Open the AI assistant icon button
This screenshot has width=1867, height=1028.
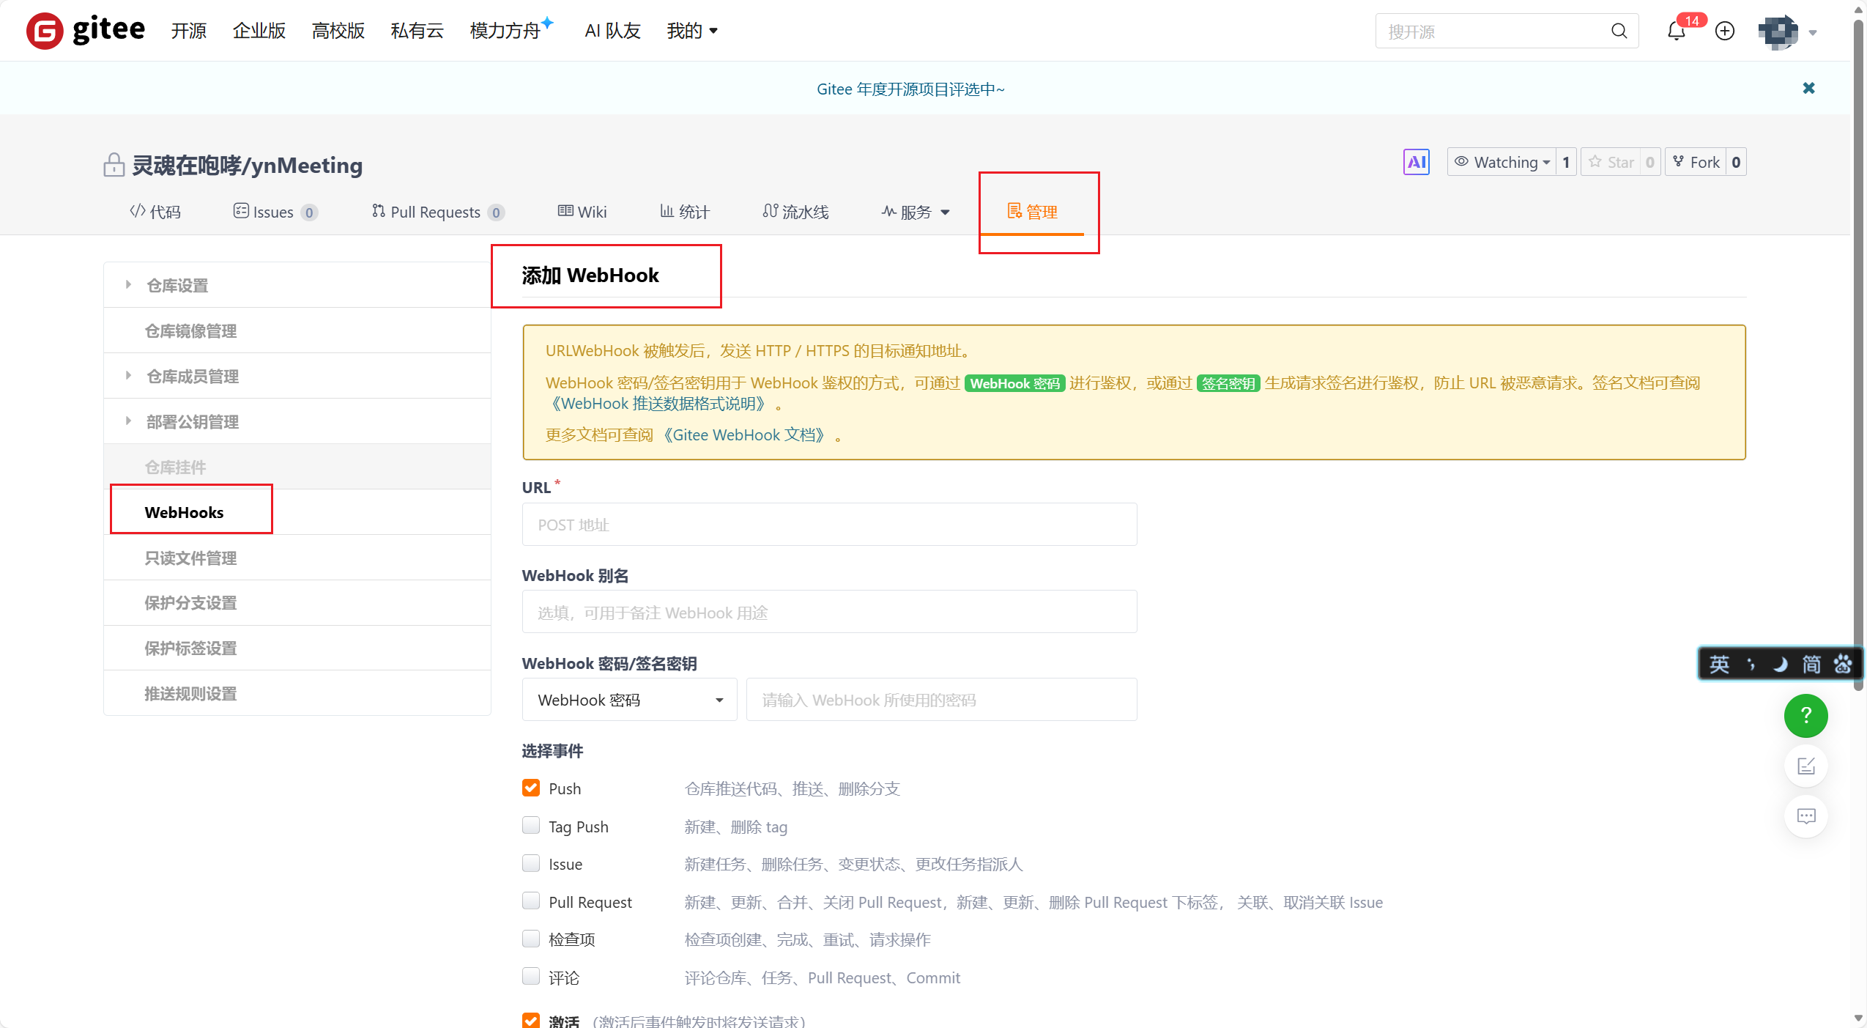click(1416, 162)
